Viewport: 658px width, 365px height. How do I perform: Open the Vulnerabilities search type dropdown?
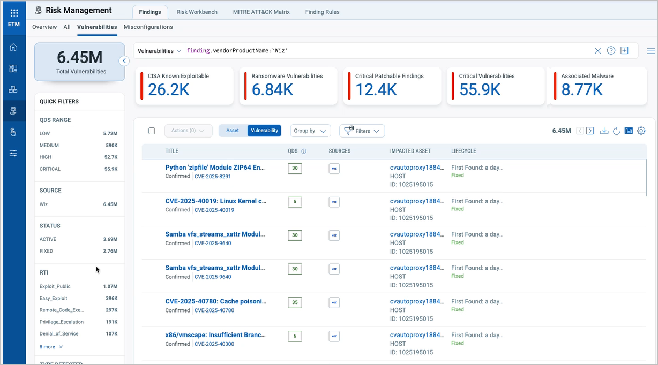[x=159, y=51]
